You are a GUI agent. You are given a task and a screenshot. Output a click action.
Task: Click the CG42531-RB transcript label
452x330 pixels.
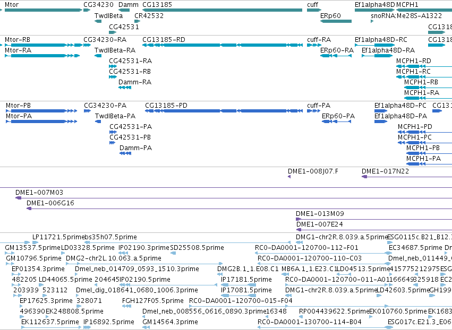pos(130,72)
